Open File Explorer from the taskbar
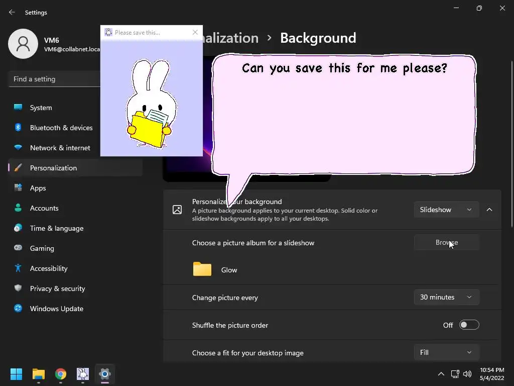514x386 pixels. point(38,373)
